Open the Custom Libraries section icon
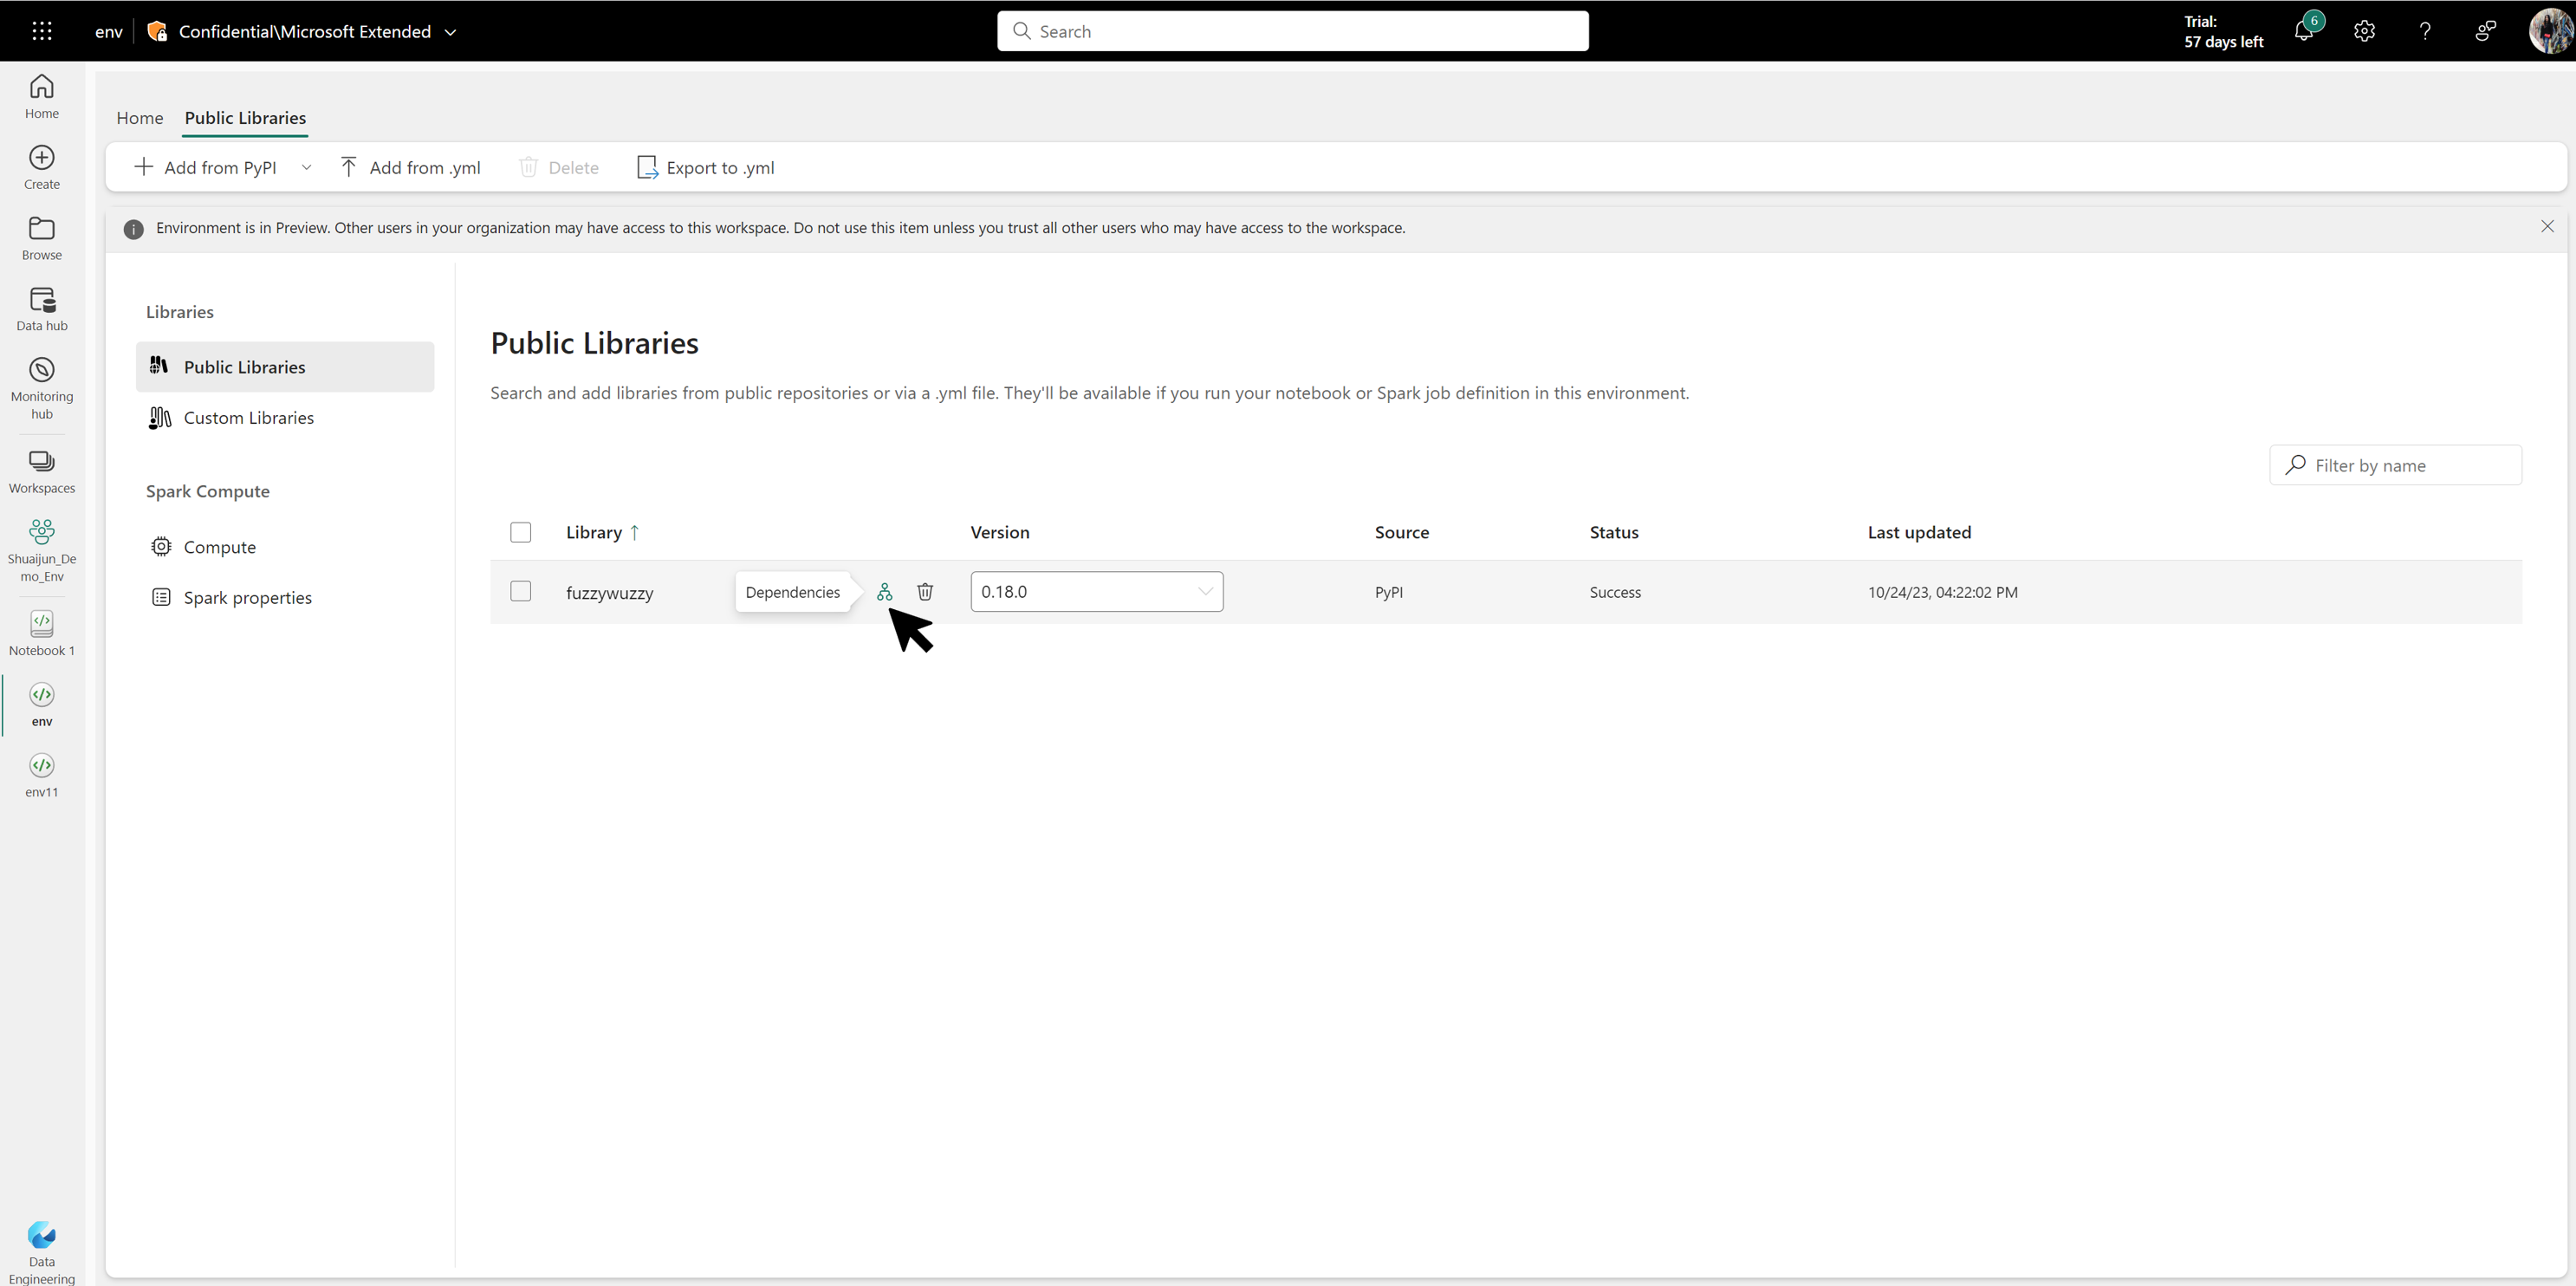The height and width of the screenshot is (1286, 2576). (159, 417)
